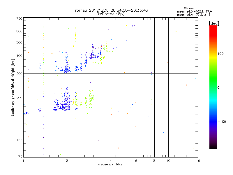233x175 pixels.
Task: Click the '-100' colorbar tick label
Action: point(222,122)
